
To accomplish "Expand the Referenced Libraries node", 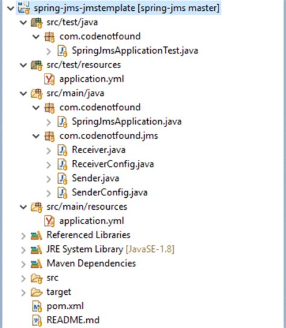I will click(24, 236).
